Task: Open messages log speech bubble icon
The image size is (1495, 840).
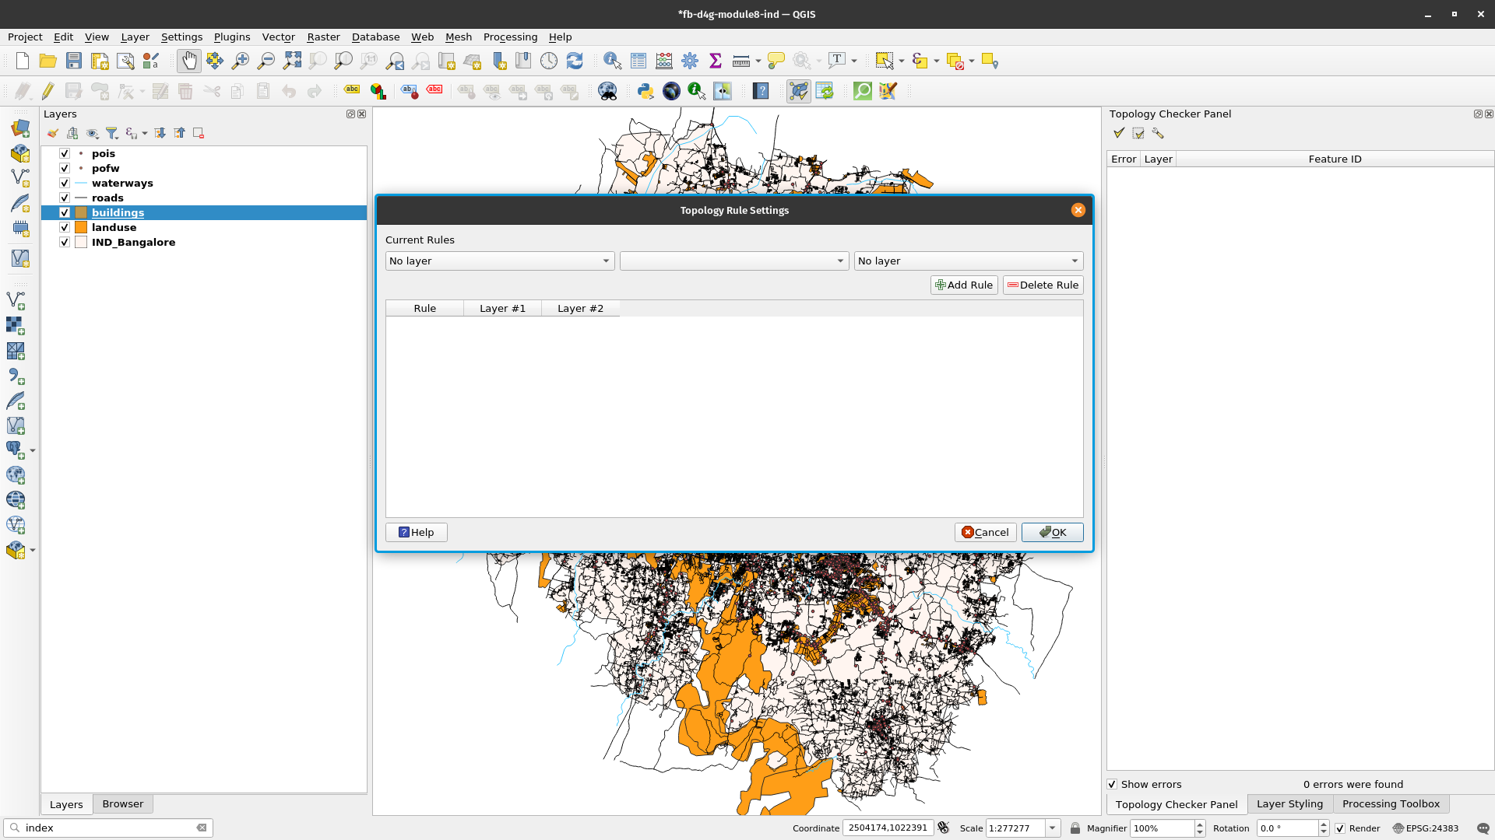Action: pos(1483,828)
